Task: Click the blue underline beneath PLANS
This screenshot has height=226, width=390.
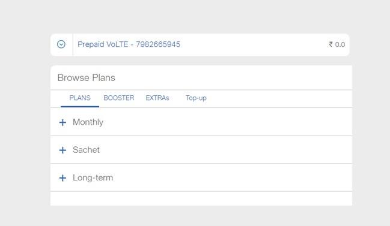Action: (x=80, y=107)
